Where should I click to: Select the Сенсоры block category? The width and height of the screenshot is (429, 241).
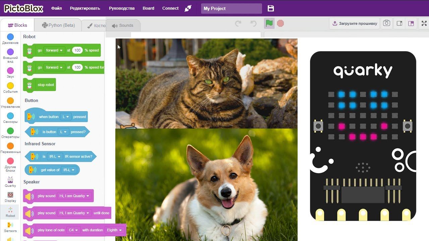10,118
